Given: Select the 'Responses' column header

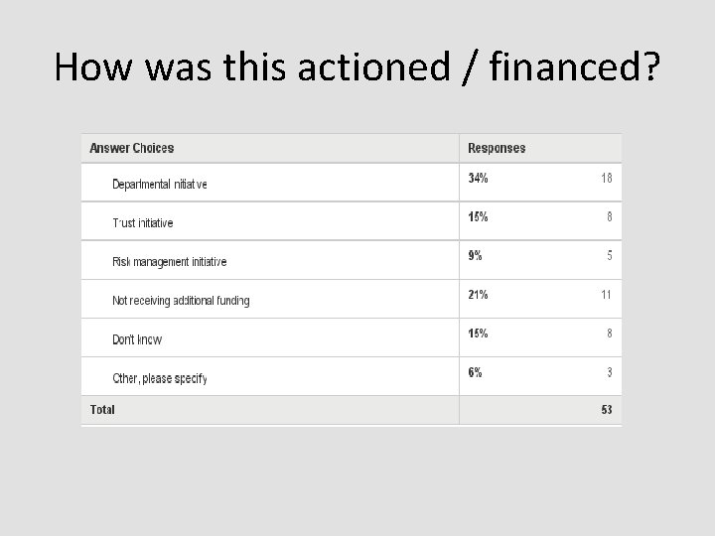Looking at the screenshot, I should coord(497,148).
